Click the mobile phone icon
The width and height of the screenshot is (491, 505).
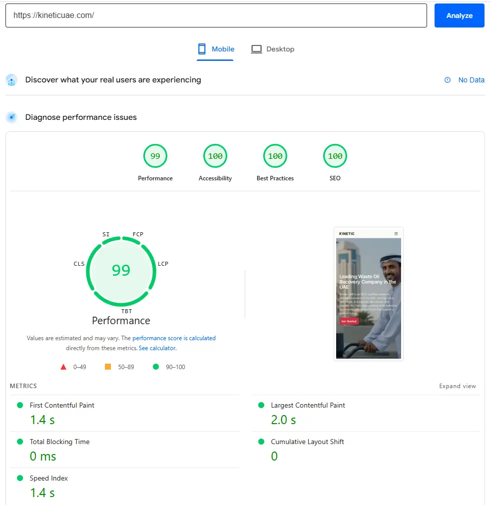202,49
